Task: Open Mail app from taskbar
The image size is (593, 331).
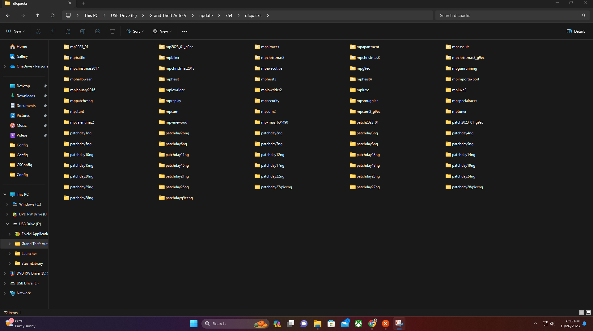Action: coord(345,324)
